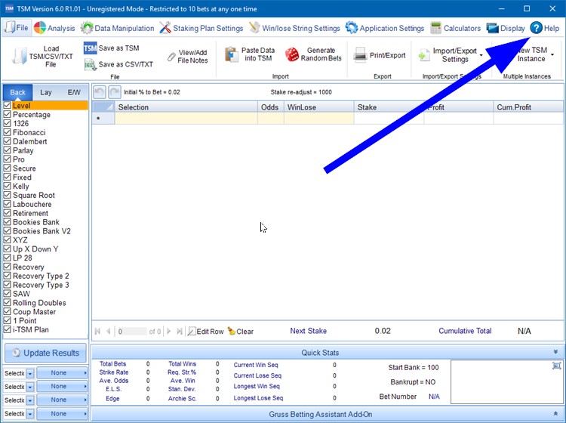The image size is (566, 423).
Task: Click the Print/Export printer icon
Action: pyautogui.click(x=361, y=55)
